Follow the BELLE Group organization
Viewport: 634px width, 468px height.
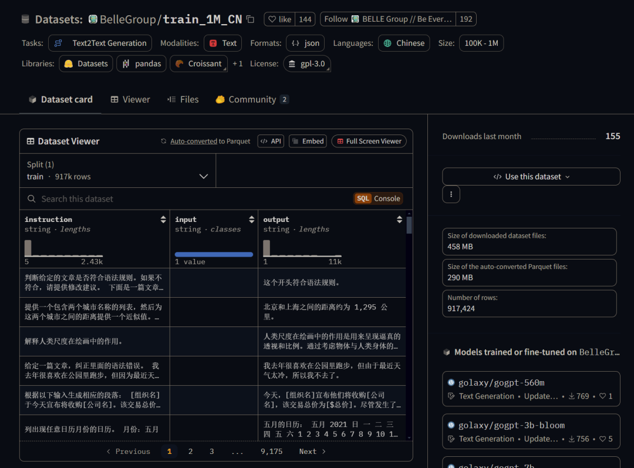pos(388,19)
